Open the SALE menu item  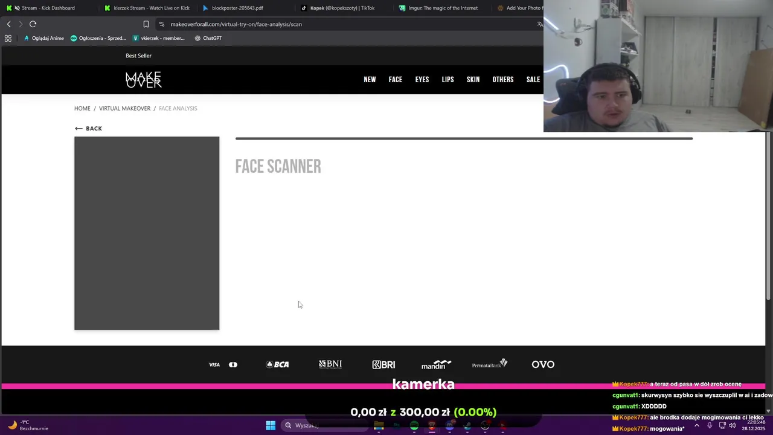[533, 80]
